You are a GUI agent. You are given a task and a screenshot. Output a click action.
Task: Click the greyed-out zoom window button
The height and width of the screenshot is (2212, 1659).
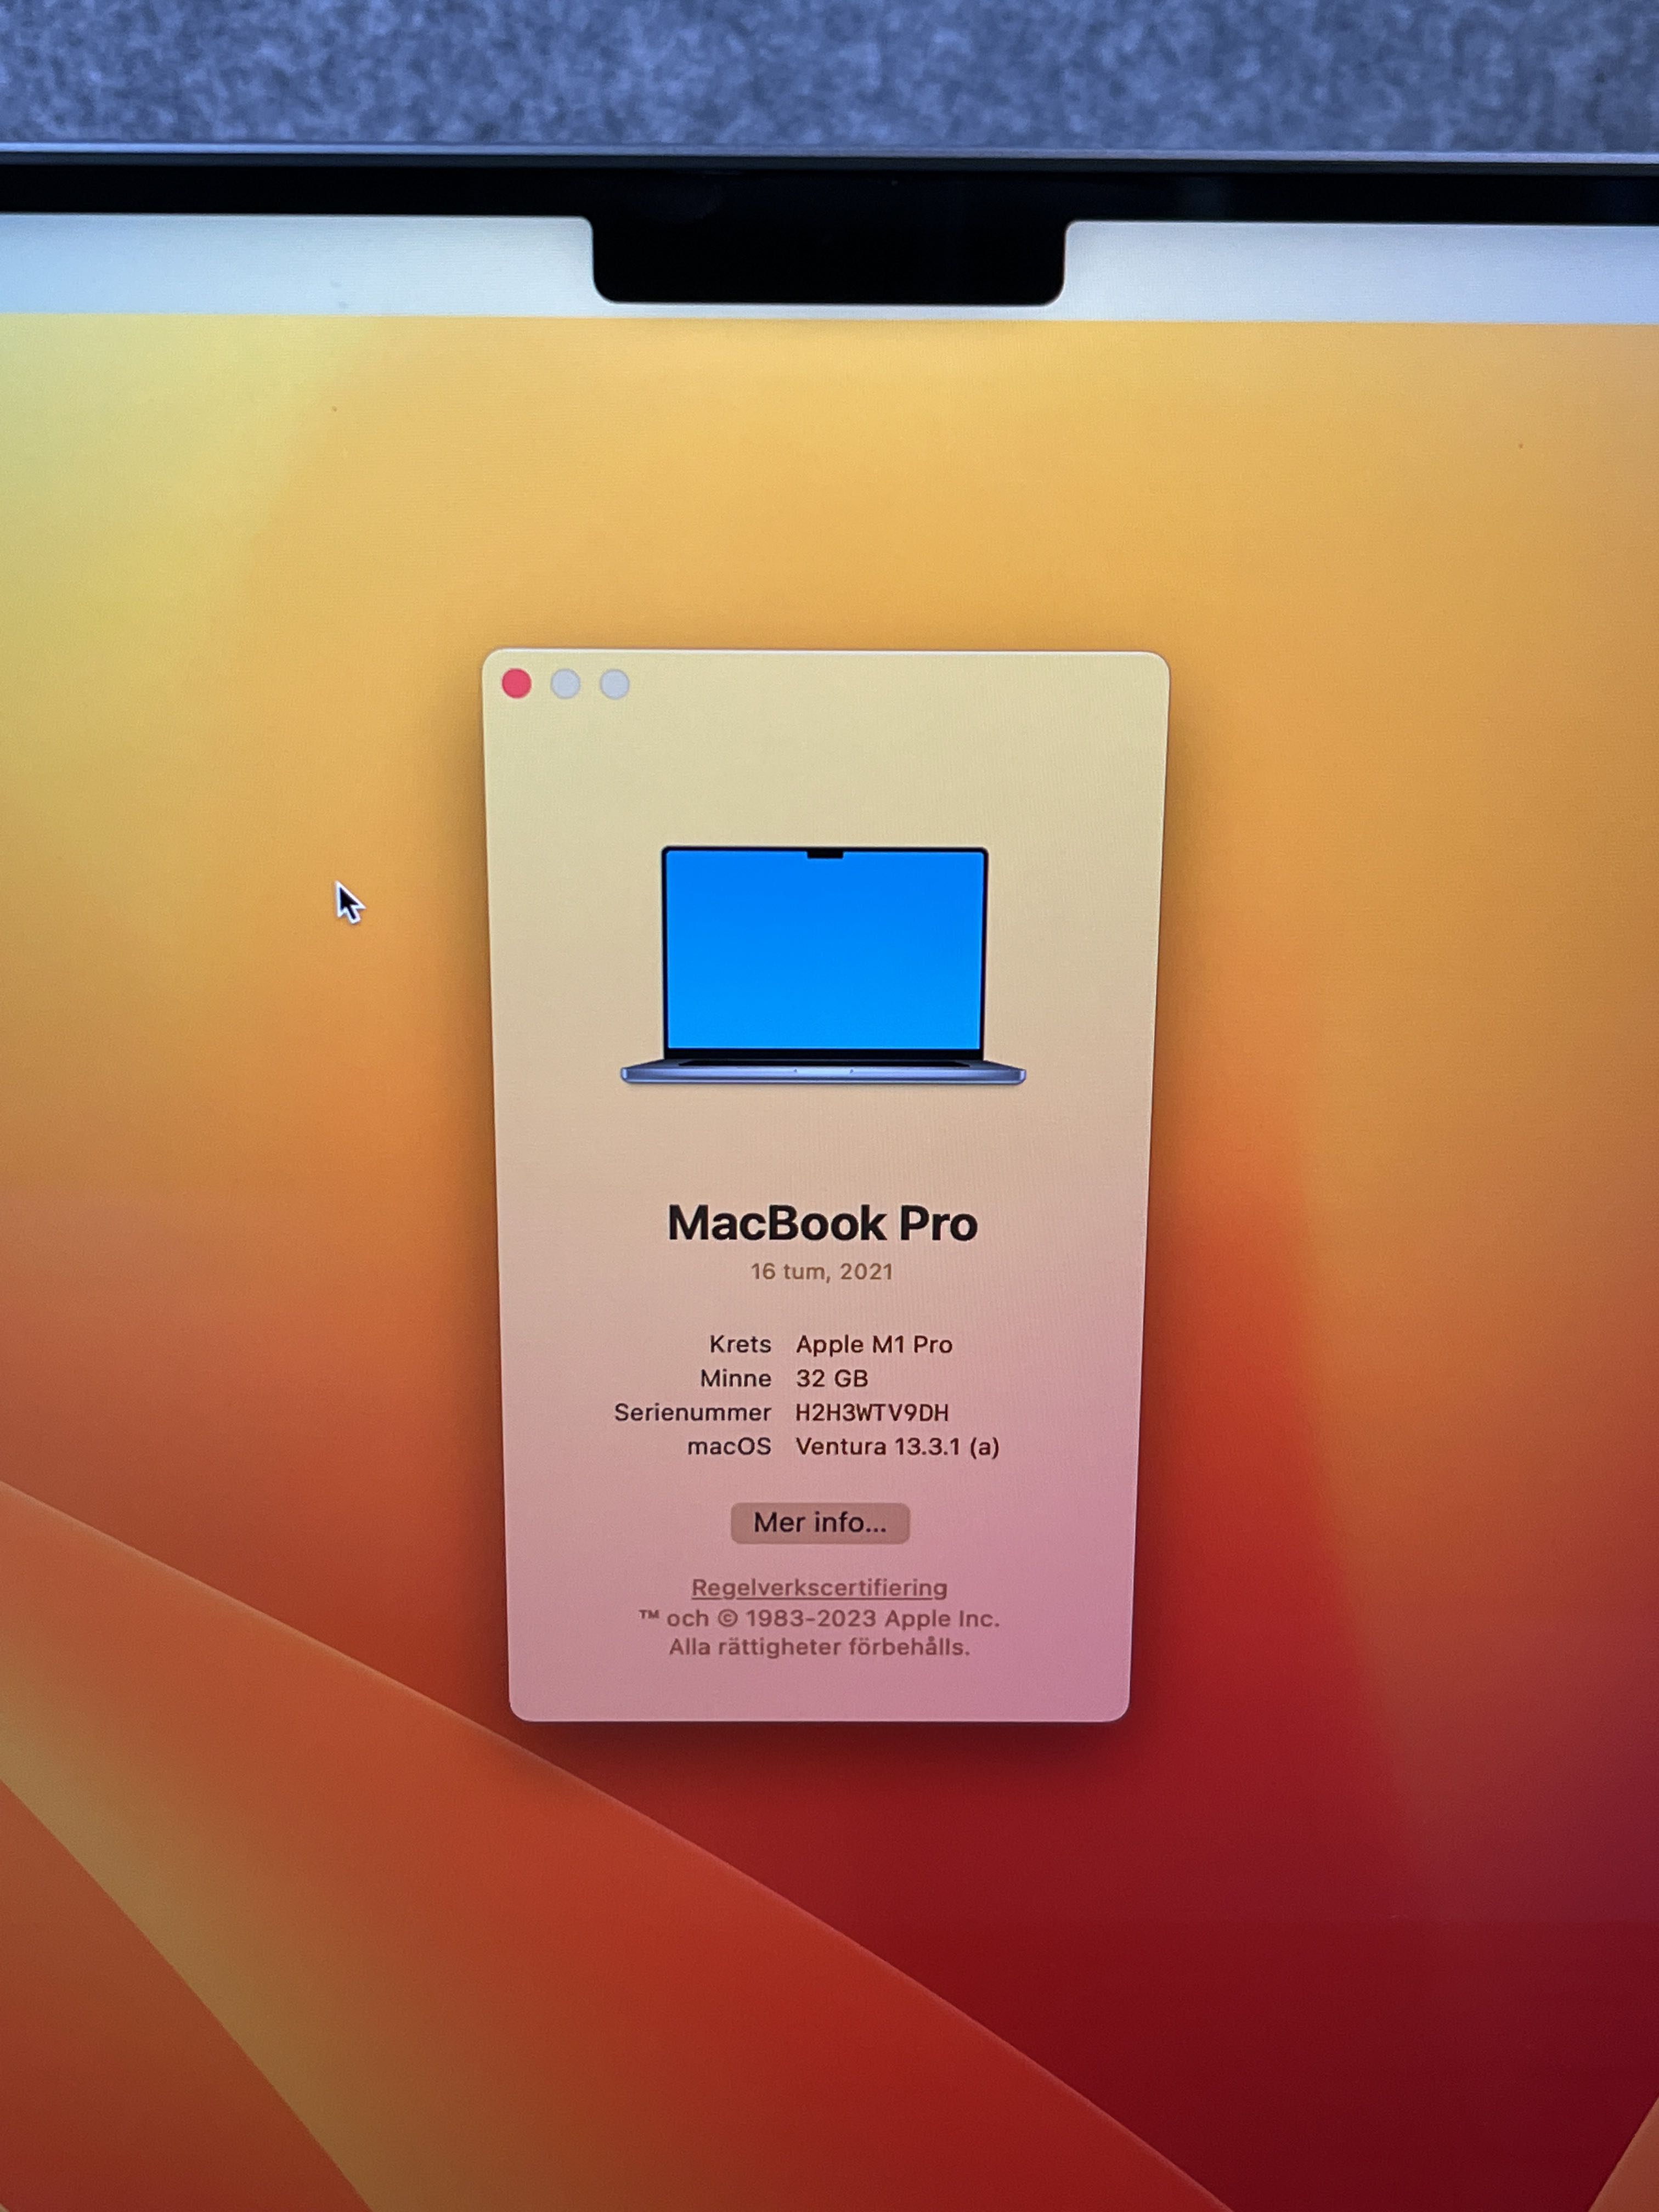point(614,684)
